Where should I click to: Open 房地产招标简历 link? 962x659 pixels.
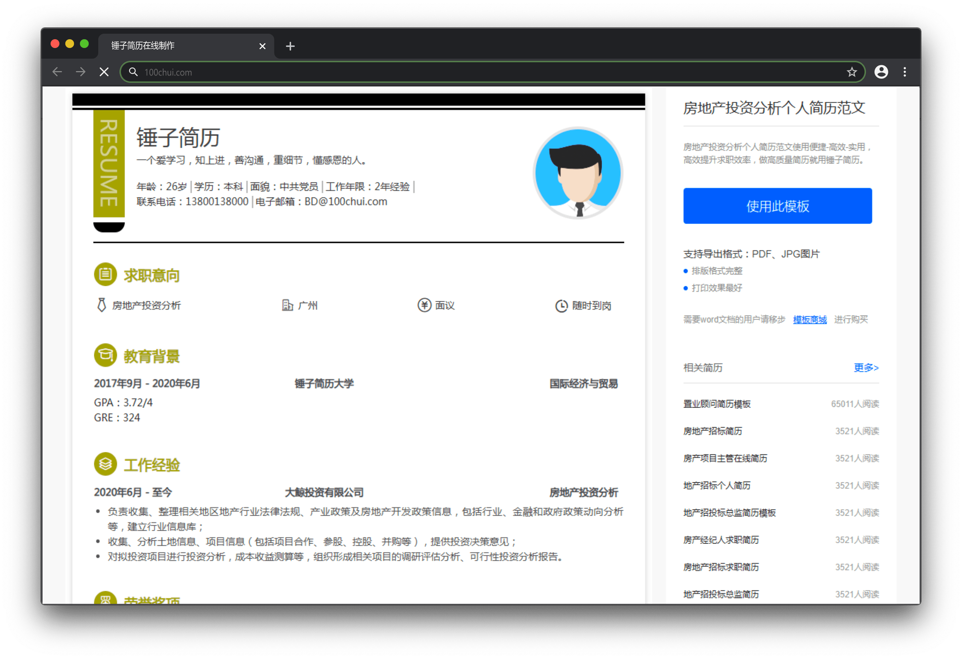tap(712, 431)
